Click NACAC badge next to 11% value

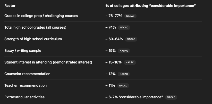(123, 86)
